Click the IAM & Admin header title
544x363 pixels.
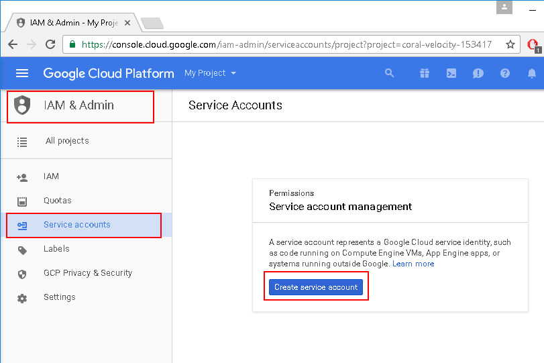click(x=78, y=105)
